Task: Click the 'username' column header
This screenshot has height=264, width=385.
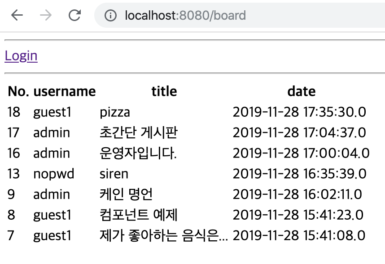Action: (64, 91)
